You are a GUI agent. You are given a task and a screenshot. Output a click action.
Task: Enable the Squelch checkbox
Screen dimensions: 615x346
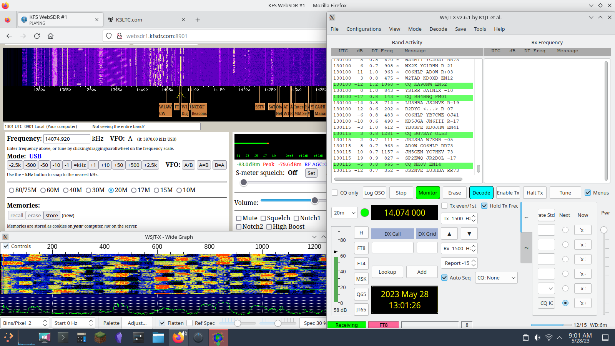[263, 218]
